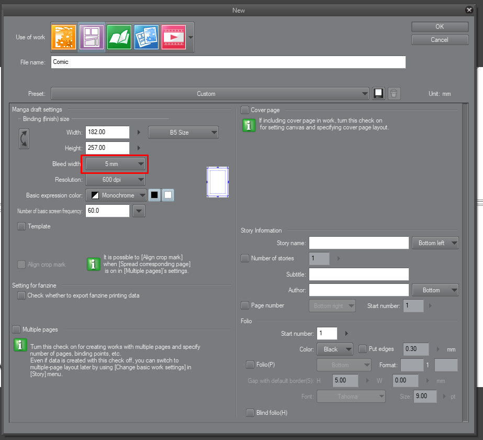This screenshot has height=440, width=483.
Task: Click the white drawing color swatch
Action: (168, 195)
